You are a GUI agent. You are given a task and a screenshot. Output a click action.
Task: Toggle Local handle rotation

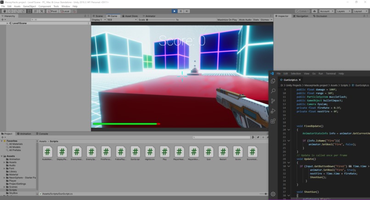(x=65, y=11)
